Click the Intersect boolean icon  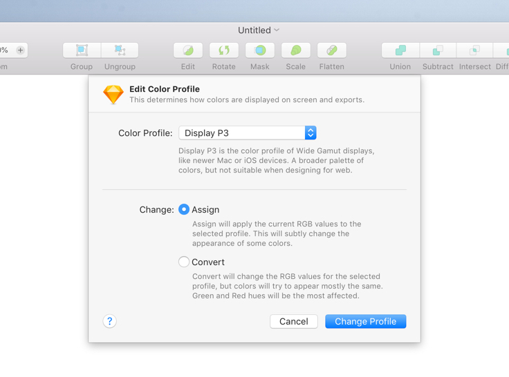click(474, 50)
